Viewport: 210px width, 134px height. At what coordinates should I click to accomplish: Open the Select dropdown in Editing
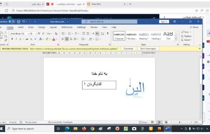click(x=186, y=40)
